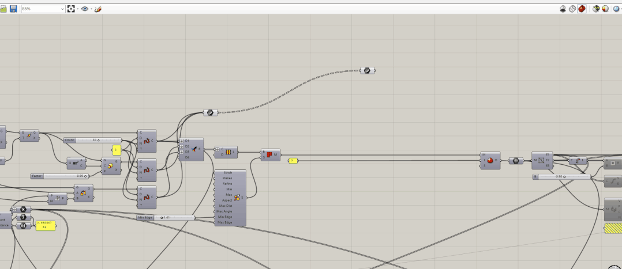Select the geometry parameter where dashed wire starts

point(210,112)
